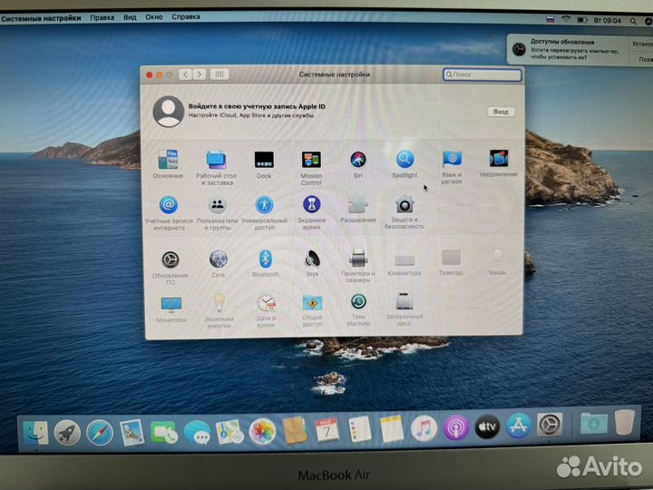Open the Справка menu
The width and height of the screenshot is (653, 490).
pyautogui.click(x=186, y=17)
